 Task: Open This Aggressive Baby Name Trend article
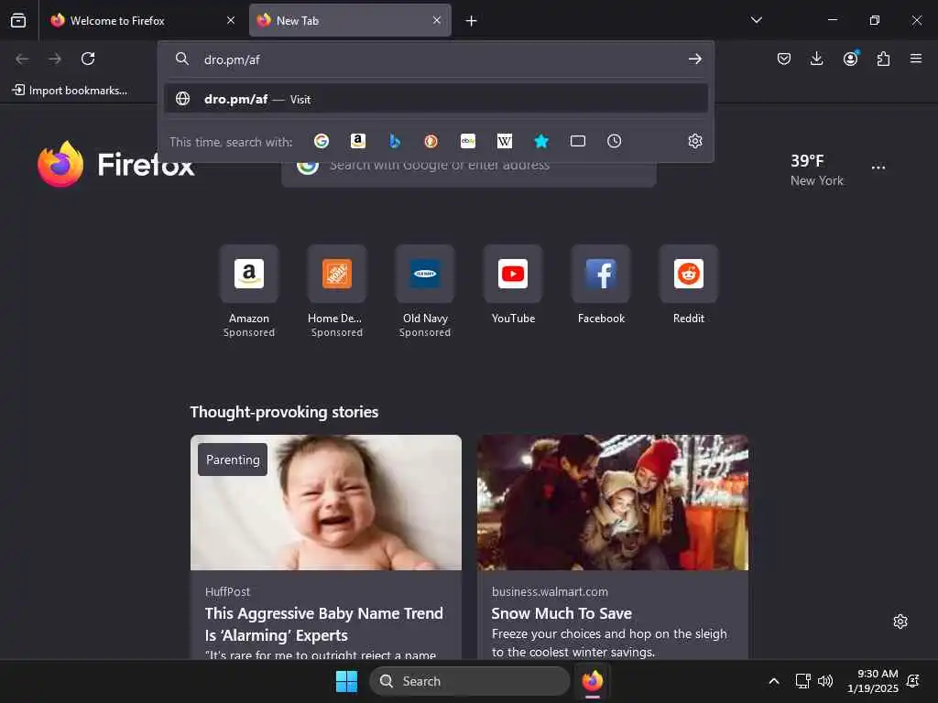tap(323, 624)
